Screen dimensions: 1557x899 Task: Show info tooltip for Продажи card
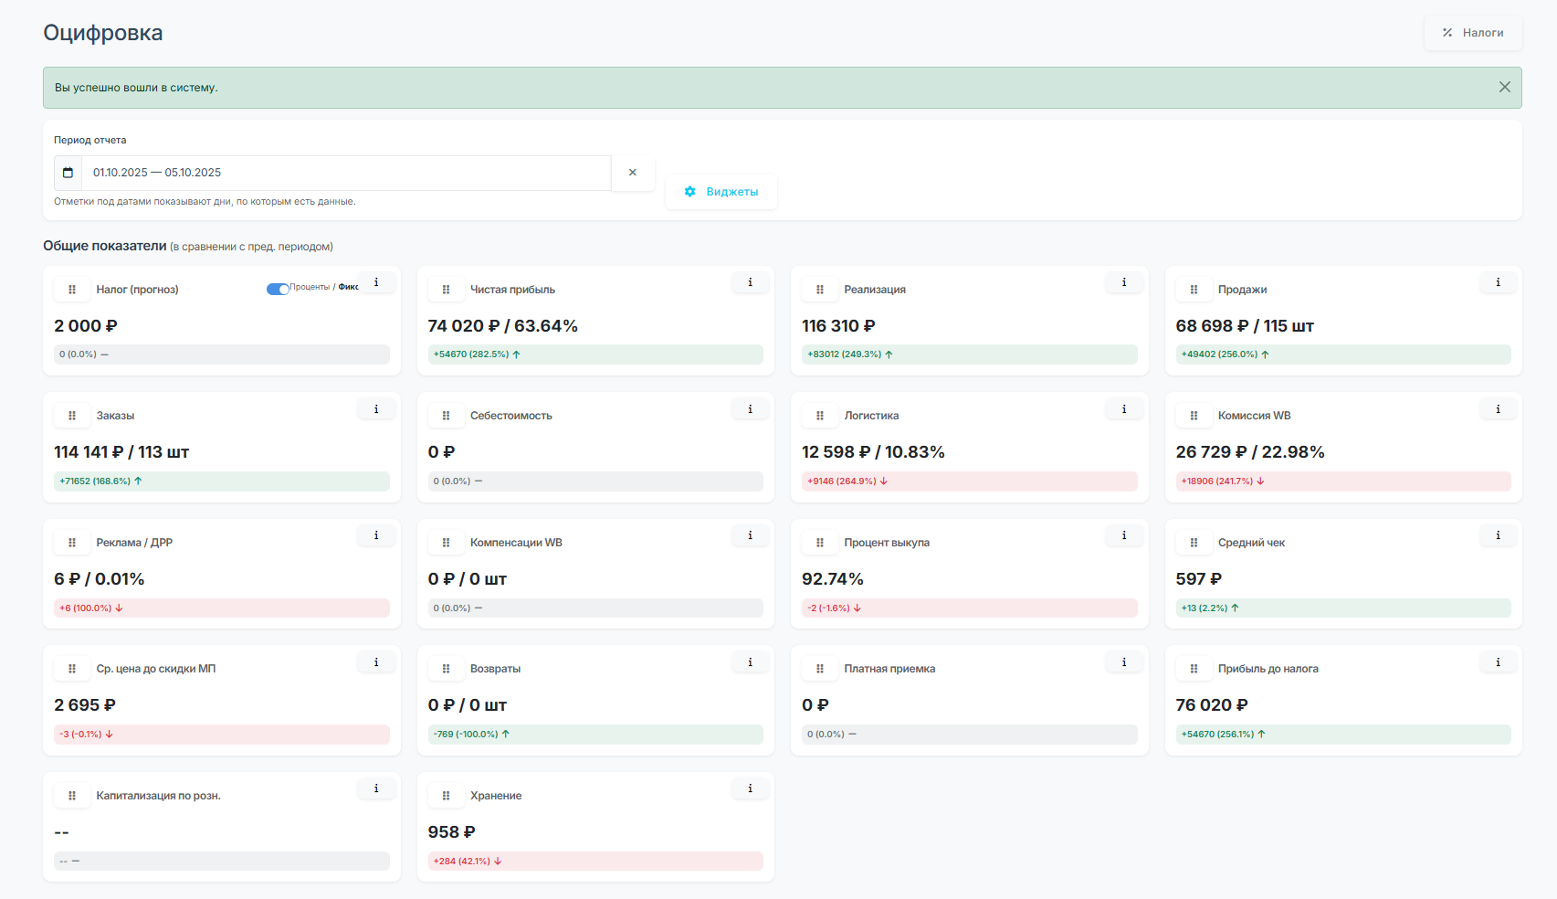pos(1498,282)
